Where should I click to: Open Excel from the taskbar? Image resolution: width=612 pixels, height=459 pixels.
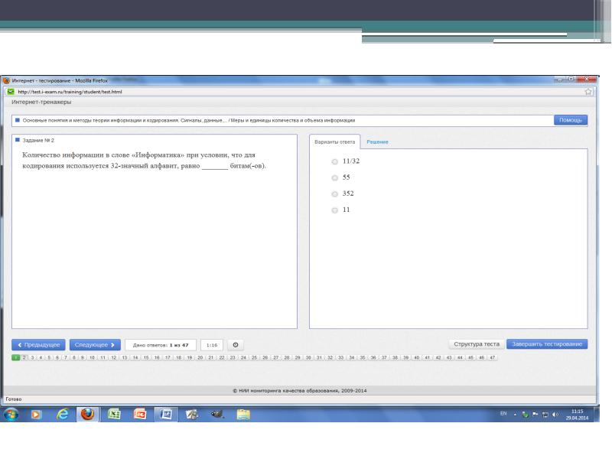[115, 414]
